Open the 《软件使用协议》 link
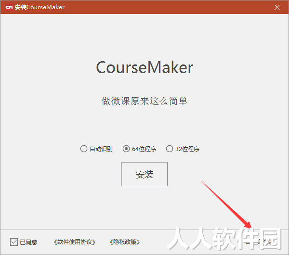The width and height of the screenshot is (289, 255). pyautogui.click(x=75, y=242)
